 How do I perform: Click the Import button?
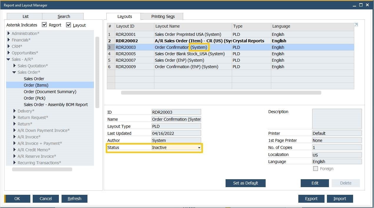[x=340, y=199]
